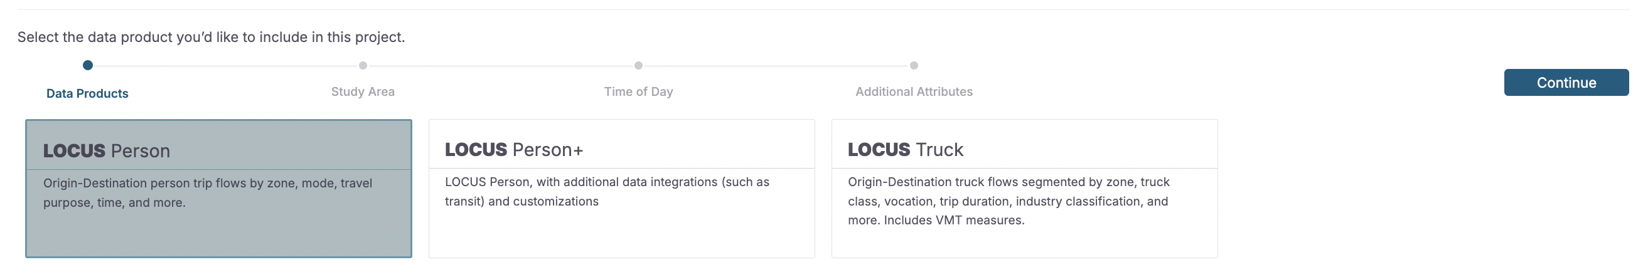
Task: Click the Data Products step dot
Action: pyautogui.click(x=88, y=65)
